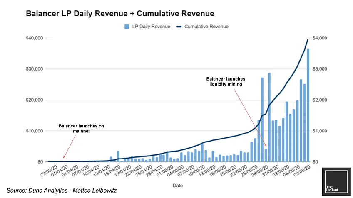The image size is (353, 198).
Task: Click the 19/05/20 date label
Action: click(229, 171)
